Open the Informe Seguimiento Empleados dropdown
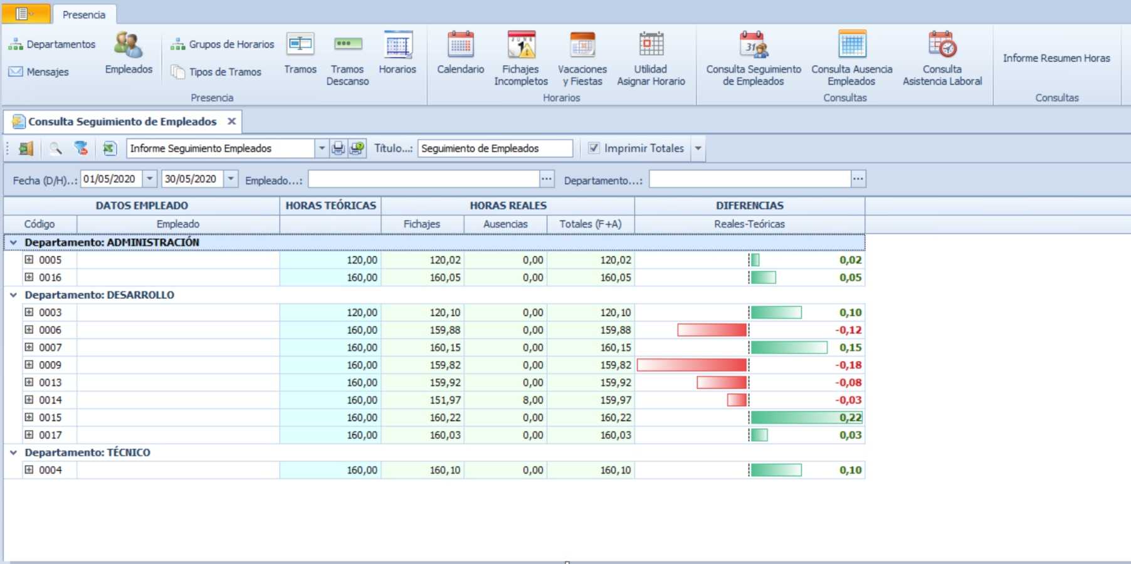The width and height of the screenshot is (1131, 564). pos(322,149)
